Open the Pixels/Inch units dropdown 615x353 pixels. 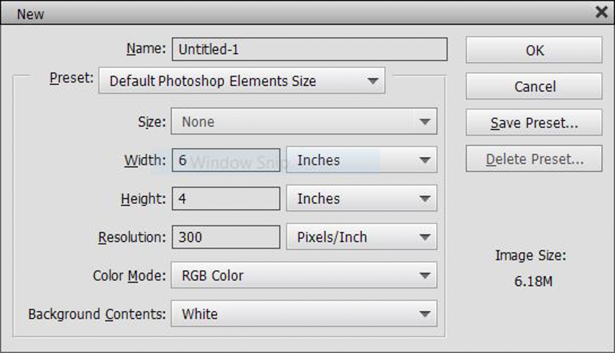click(361, 237)
